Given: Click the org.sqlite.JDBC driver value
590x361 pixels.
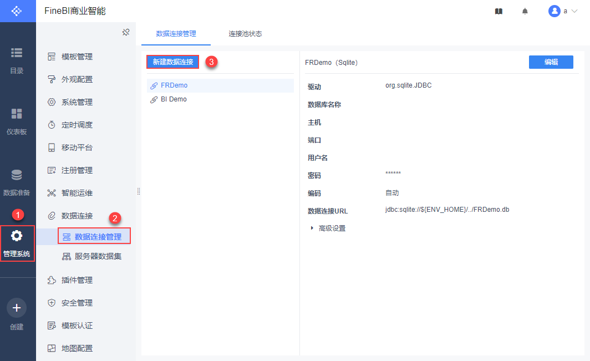Looking at the screenshot, I should point(408,85).
